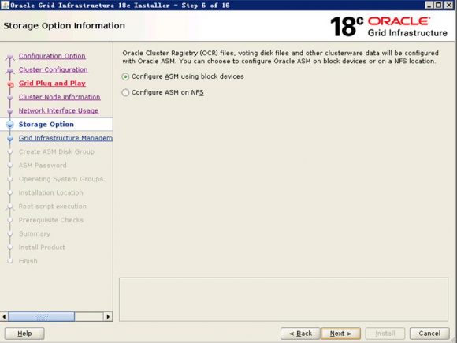Click the left scroll arrow in sidebar
The width and height of the screenshot is (457, 343).
pyautogui.click(x=4, y=316)
